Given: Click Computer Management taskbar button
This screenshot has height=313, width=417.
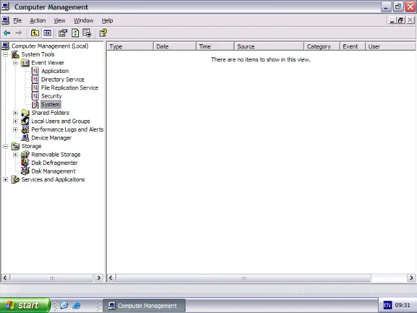Looking at the screenshot, I should [x=144, y=306].
